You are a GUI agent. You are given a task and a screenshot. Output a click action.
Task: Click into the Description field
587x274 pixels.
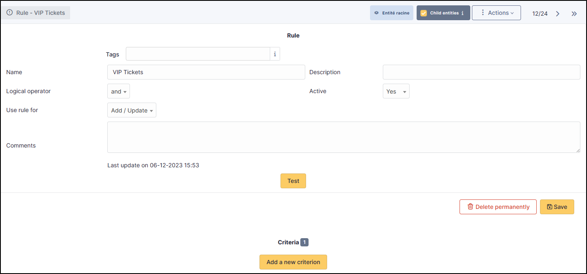481,72
